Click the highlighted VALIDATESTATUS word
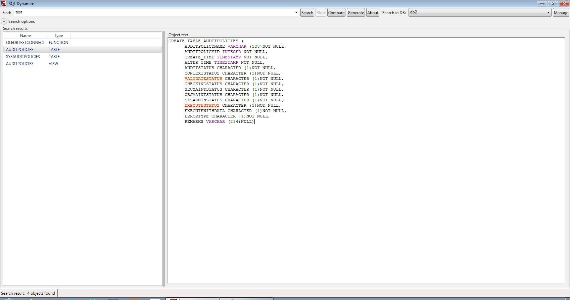570x300 pixels. click(x=203, y=79)
